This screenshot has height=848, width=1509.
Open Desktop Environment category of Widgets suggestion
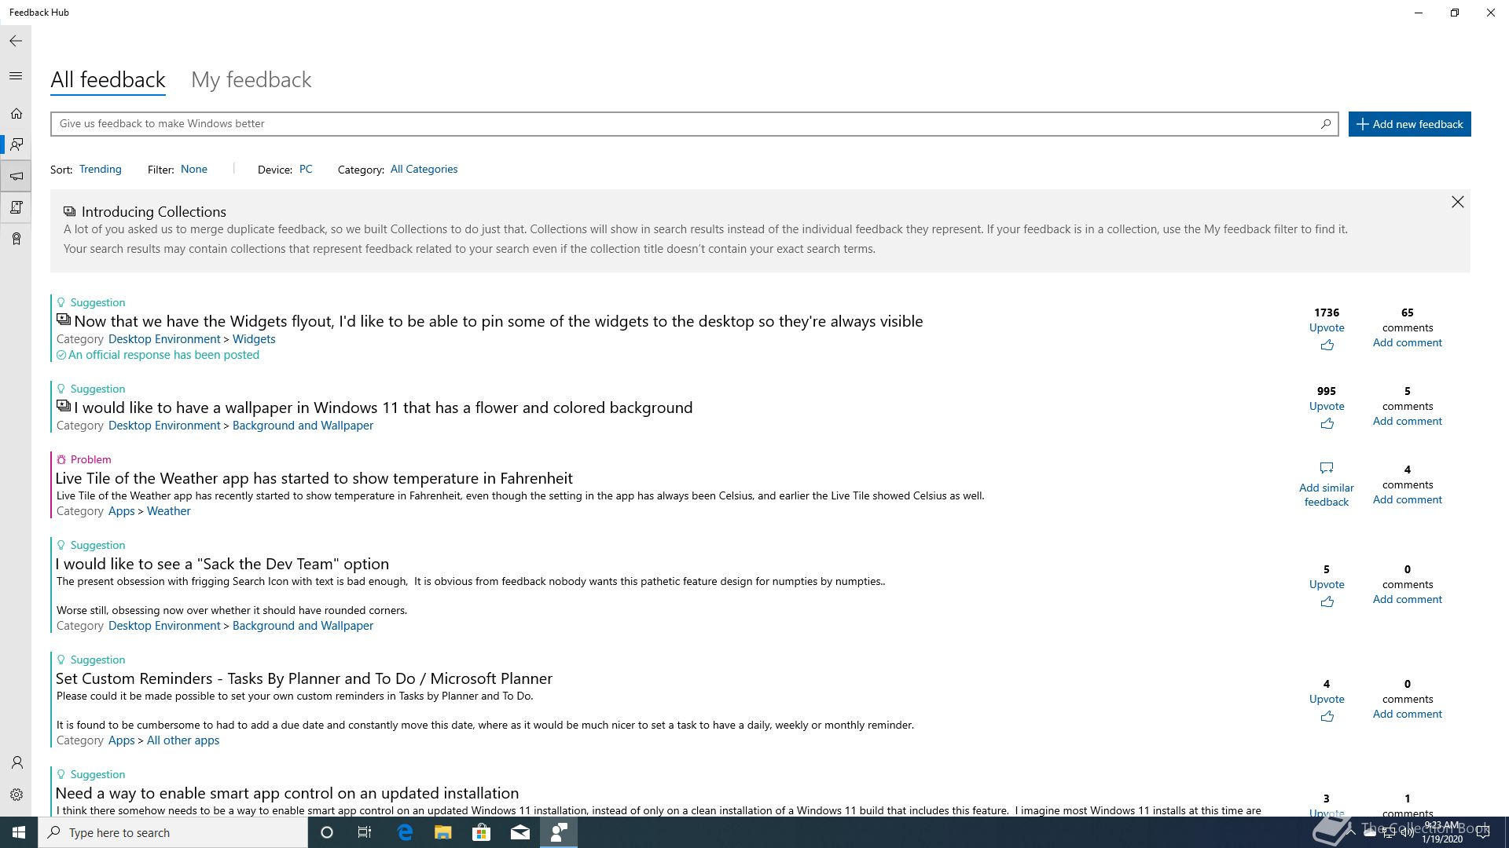(x=164, y=339)
